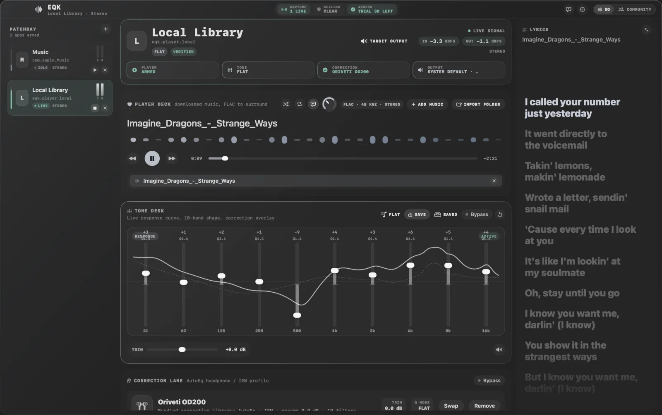662x415 pixels.
Task: Pause the current track
Action: click(x=152, y=158)
